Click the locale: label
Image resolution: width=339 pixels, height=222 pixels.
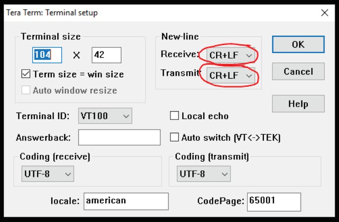click(65, 201)
